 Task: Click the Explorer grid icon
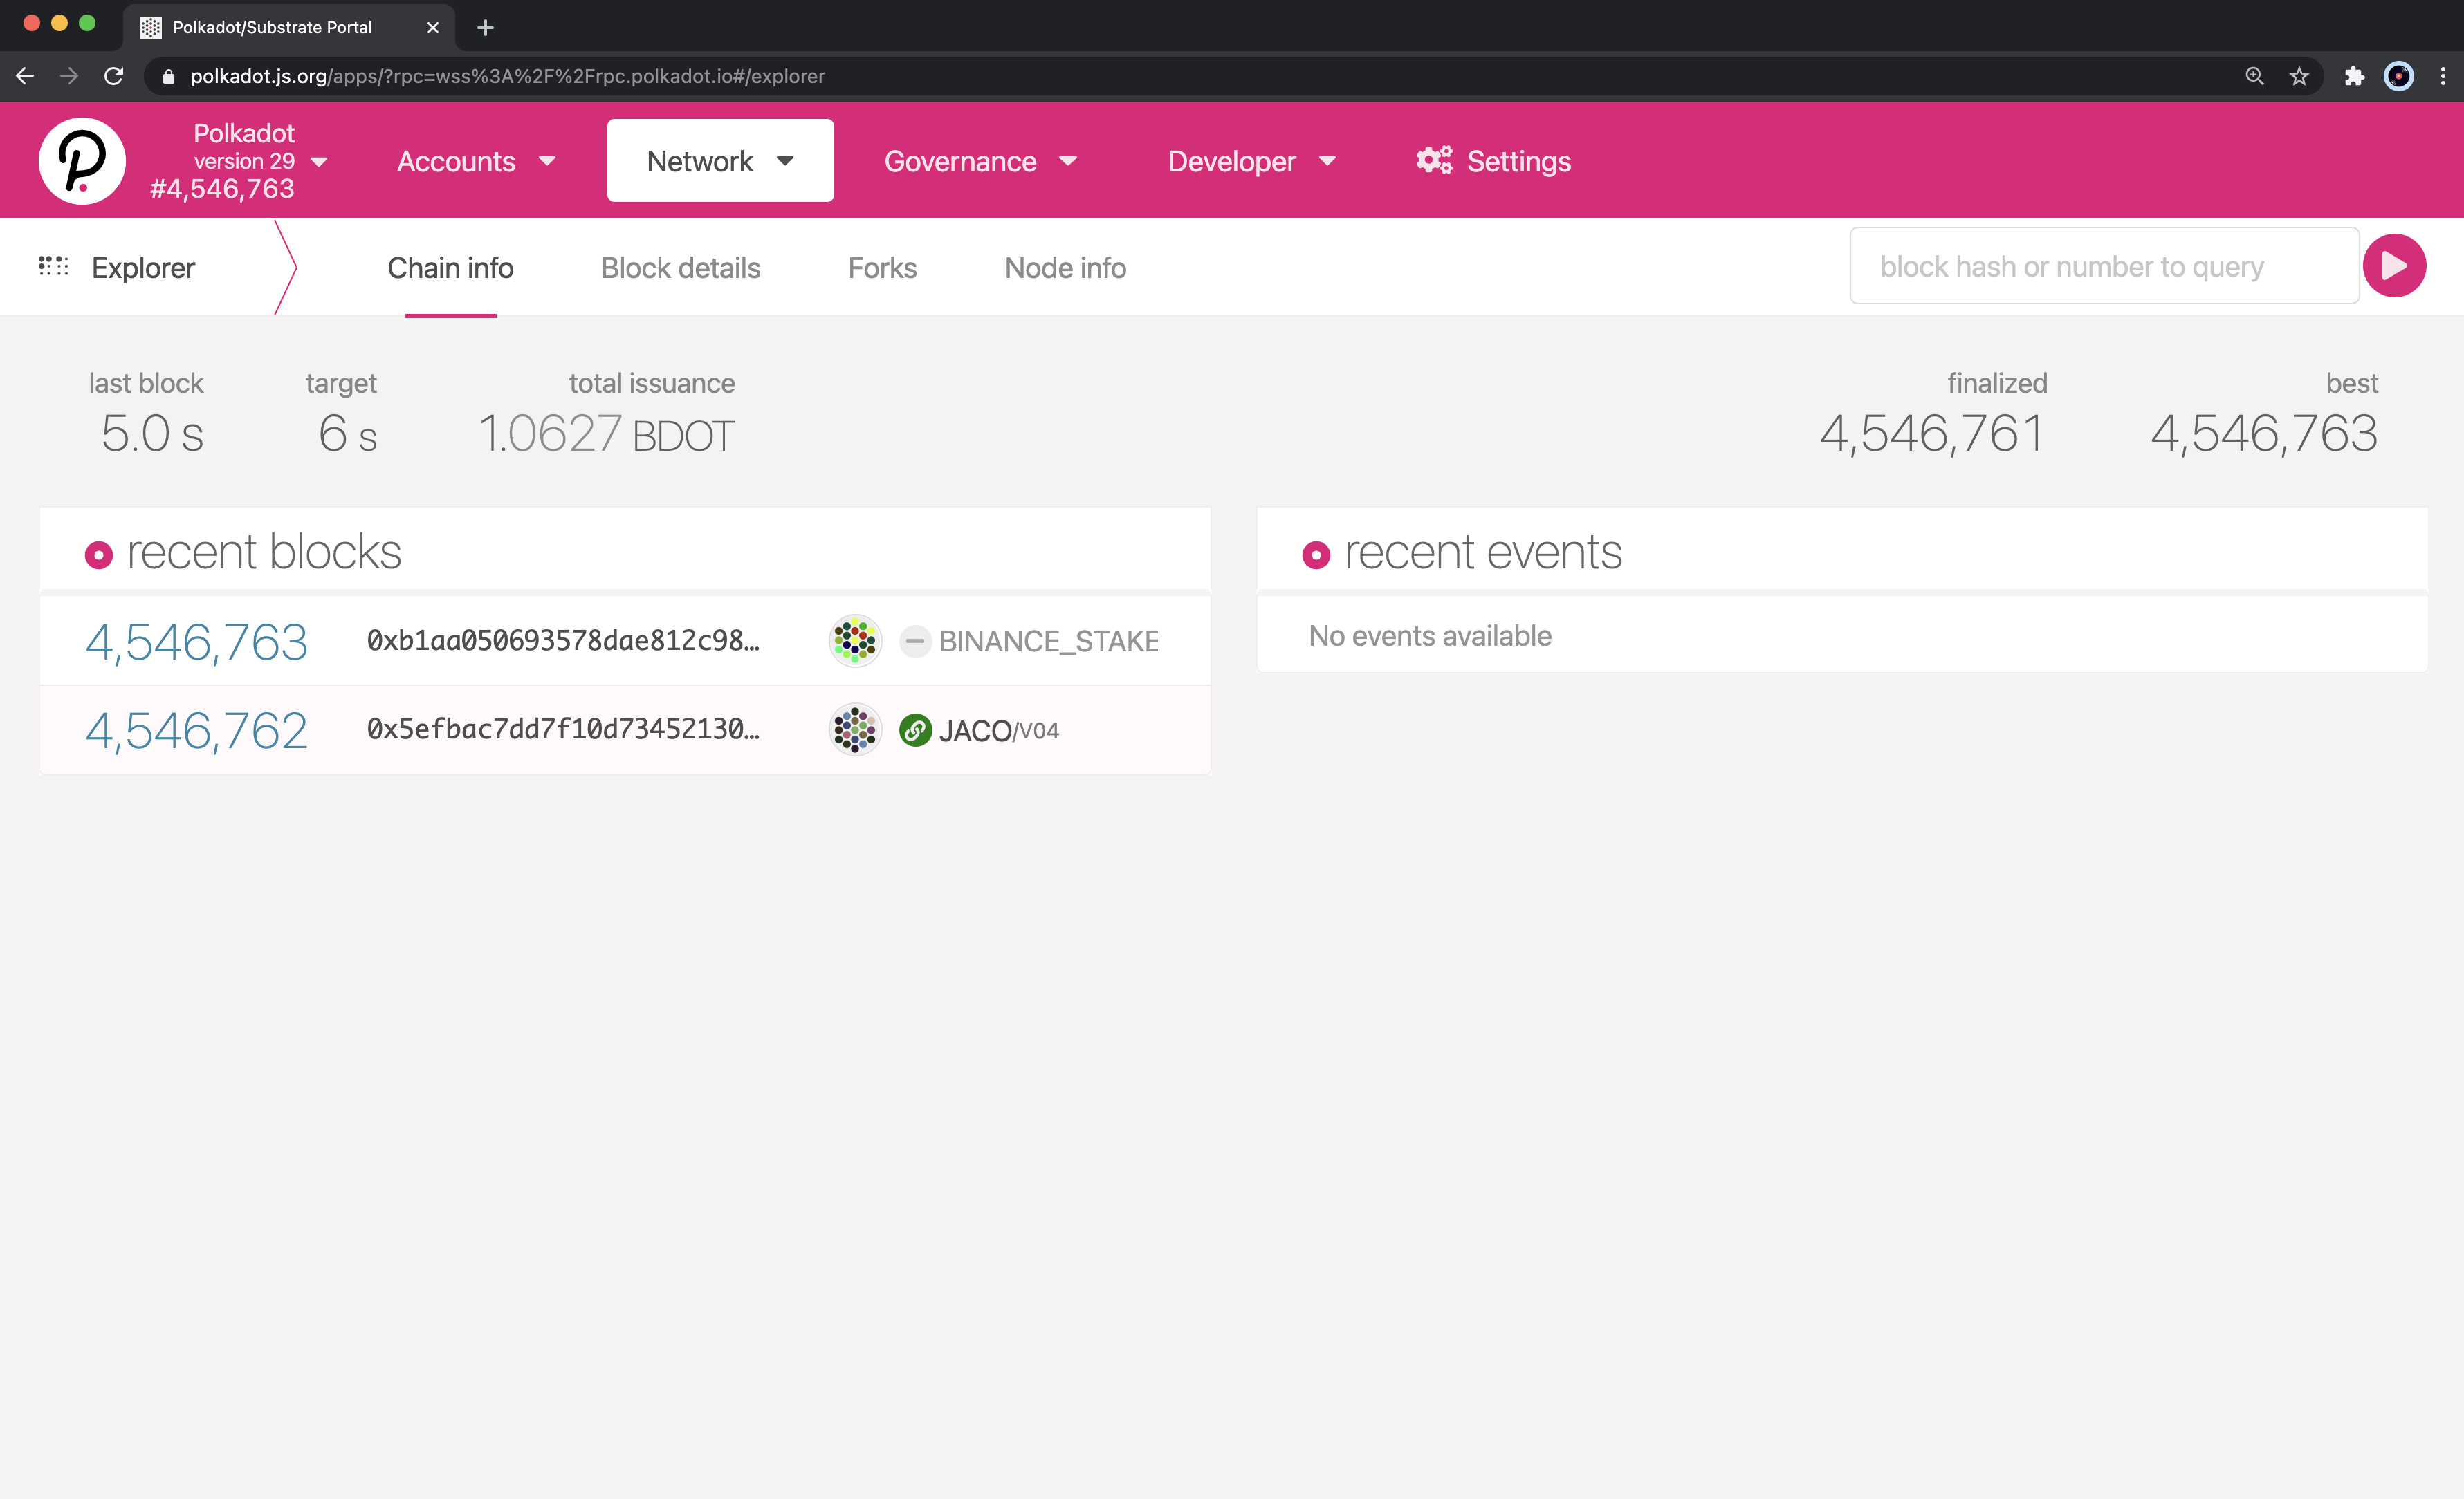click(x=53, y=266)
